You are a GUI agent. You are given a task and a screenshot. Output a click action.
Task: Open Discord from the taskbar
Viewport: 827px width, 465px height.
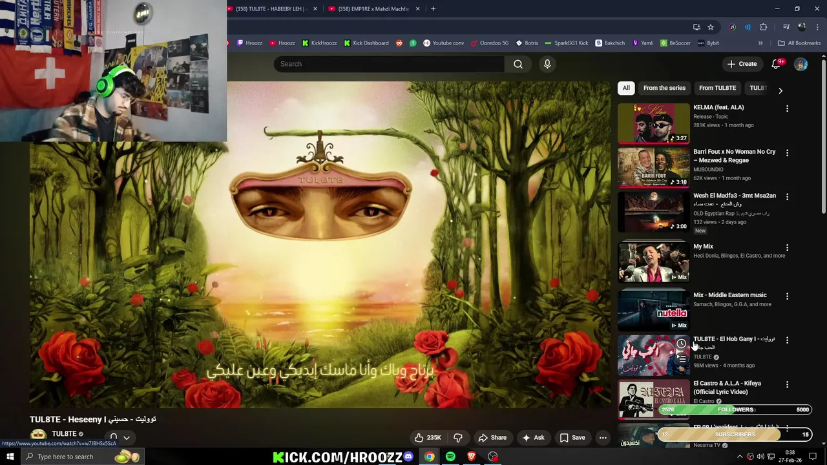point(408,457)
